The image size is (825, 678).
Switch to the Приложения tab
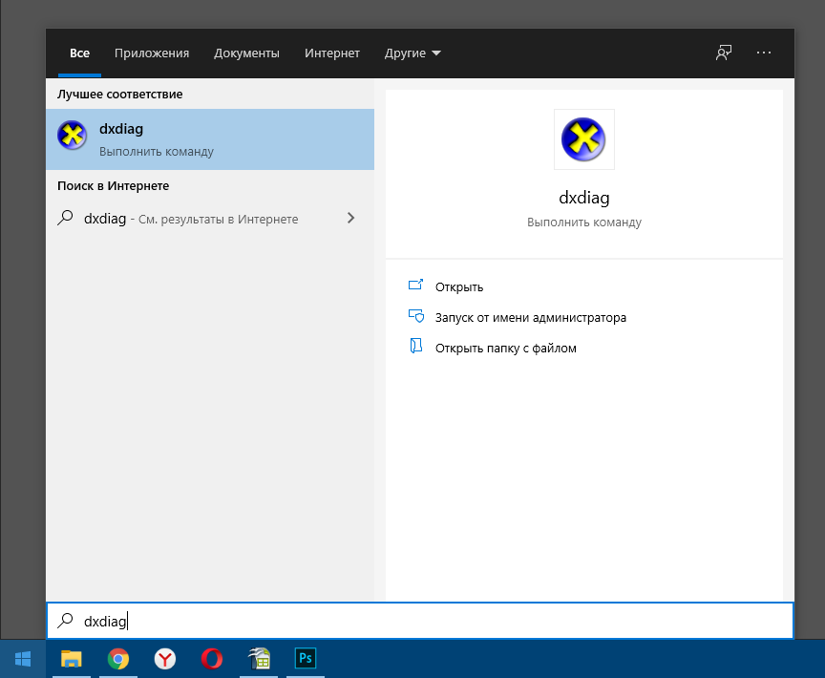click(152, 53)
